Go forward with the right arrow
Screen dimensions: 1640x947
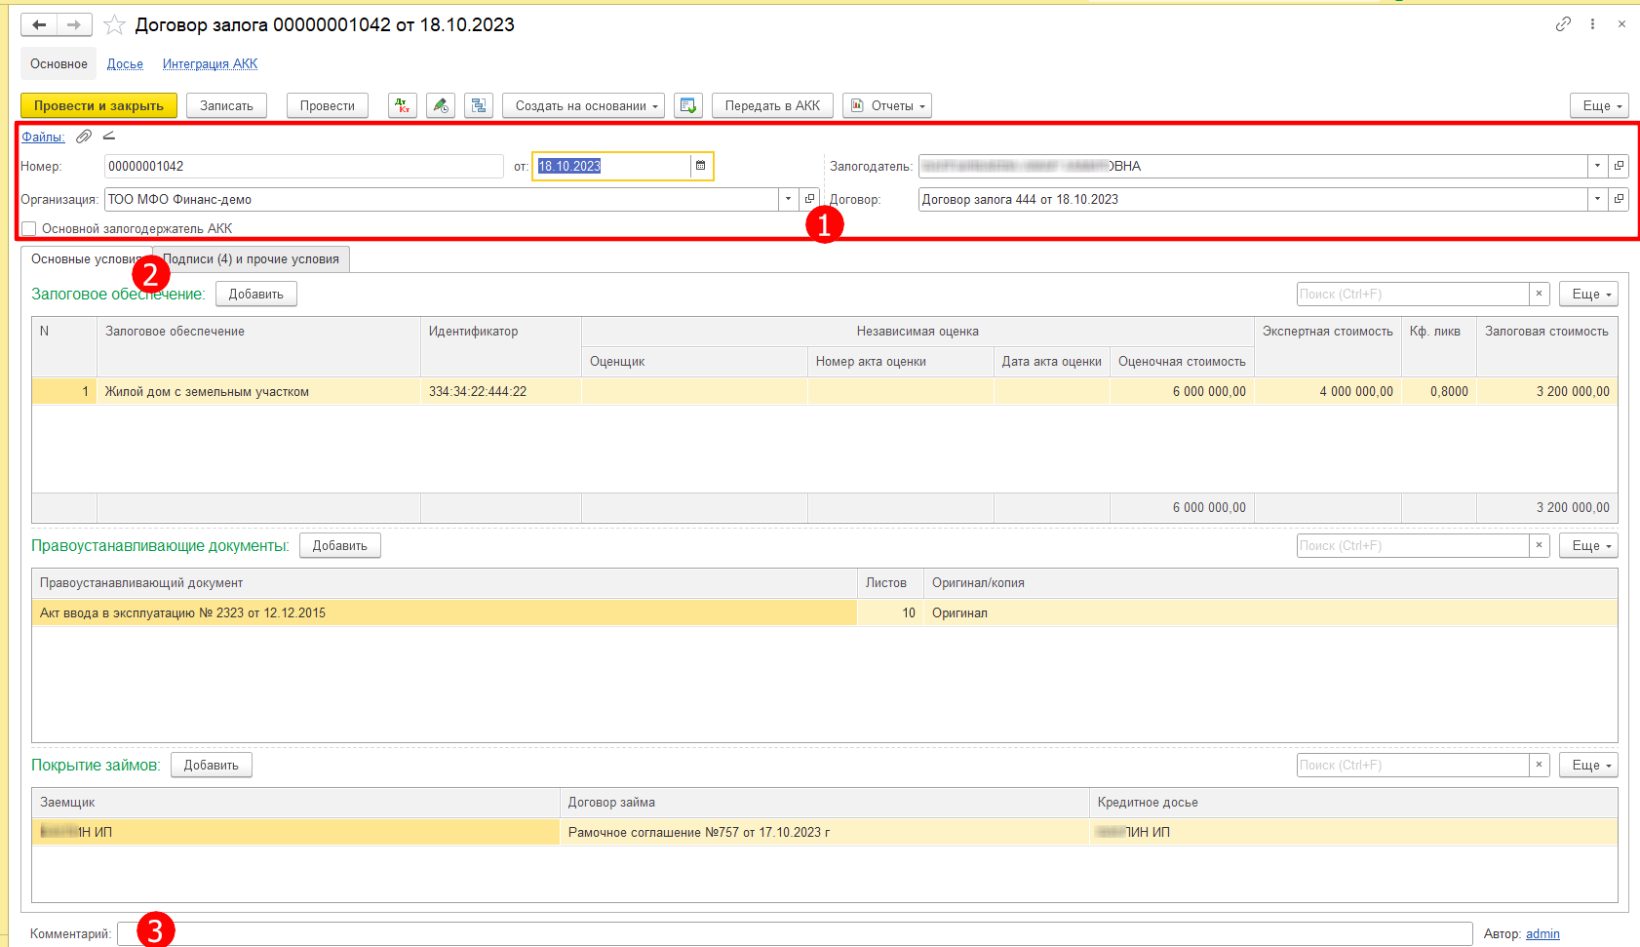(x=74, y=24)
